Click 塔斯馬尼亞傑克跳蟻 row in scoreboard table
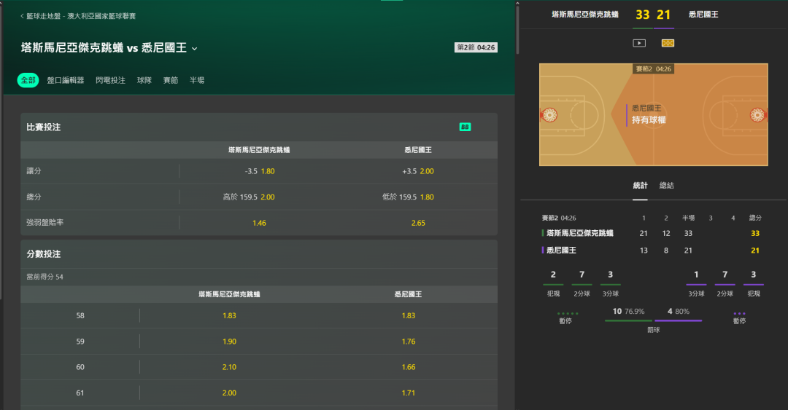 [x=652, y=233]
